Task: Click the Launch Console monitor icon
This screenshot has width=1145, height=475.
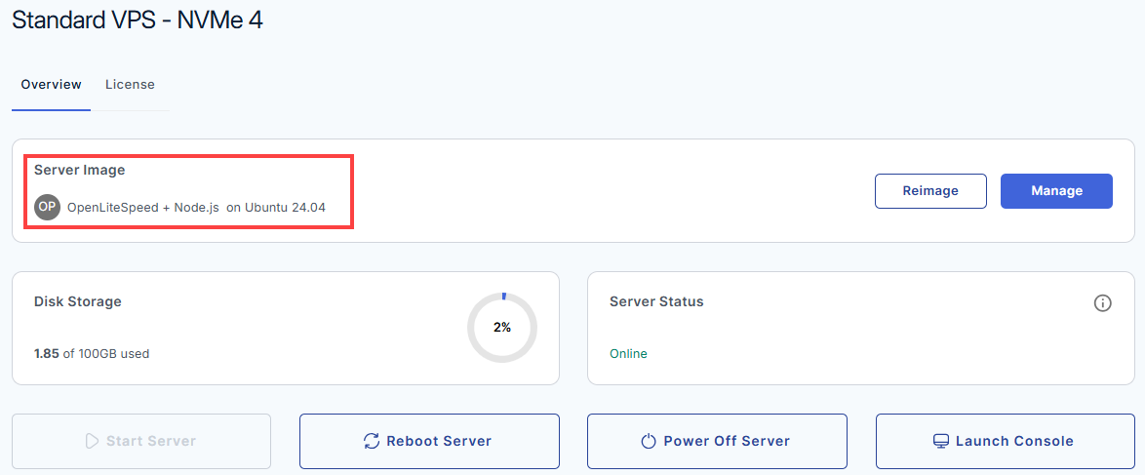Action: (941, 442)
